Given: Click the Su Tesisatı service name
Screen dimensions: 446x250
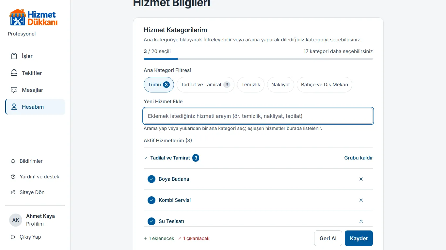Looking at the screenshot, I should click(x=171, y=221).
